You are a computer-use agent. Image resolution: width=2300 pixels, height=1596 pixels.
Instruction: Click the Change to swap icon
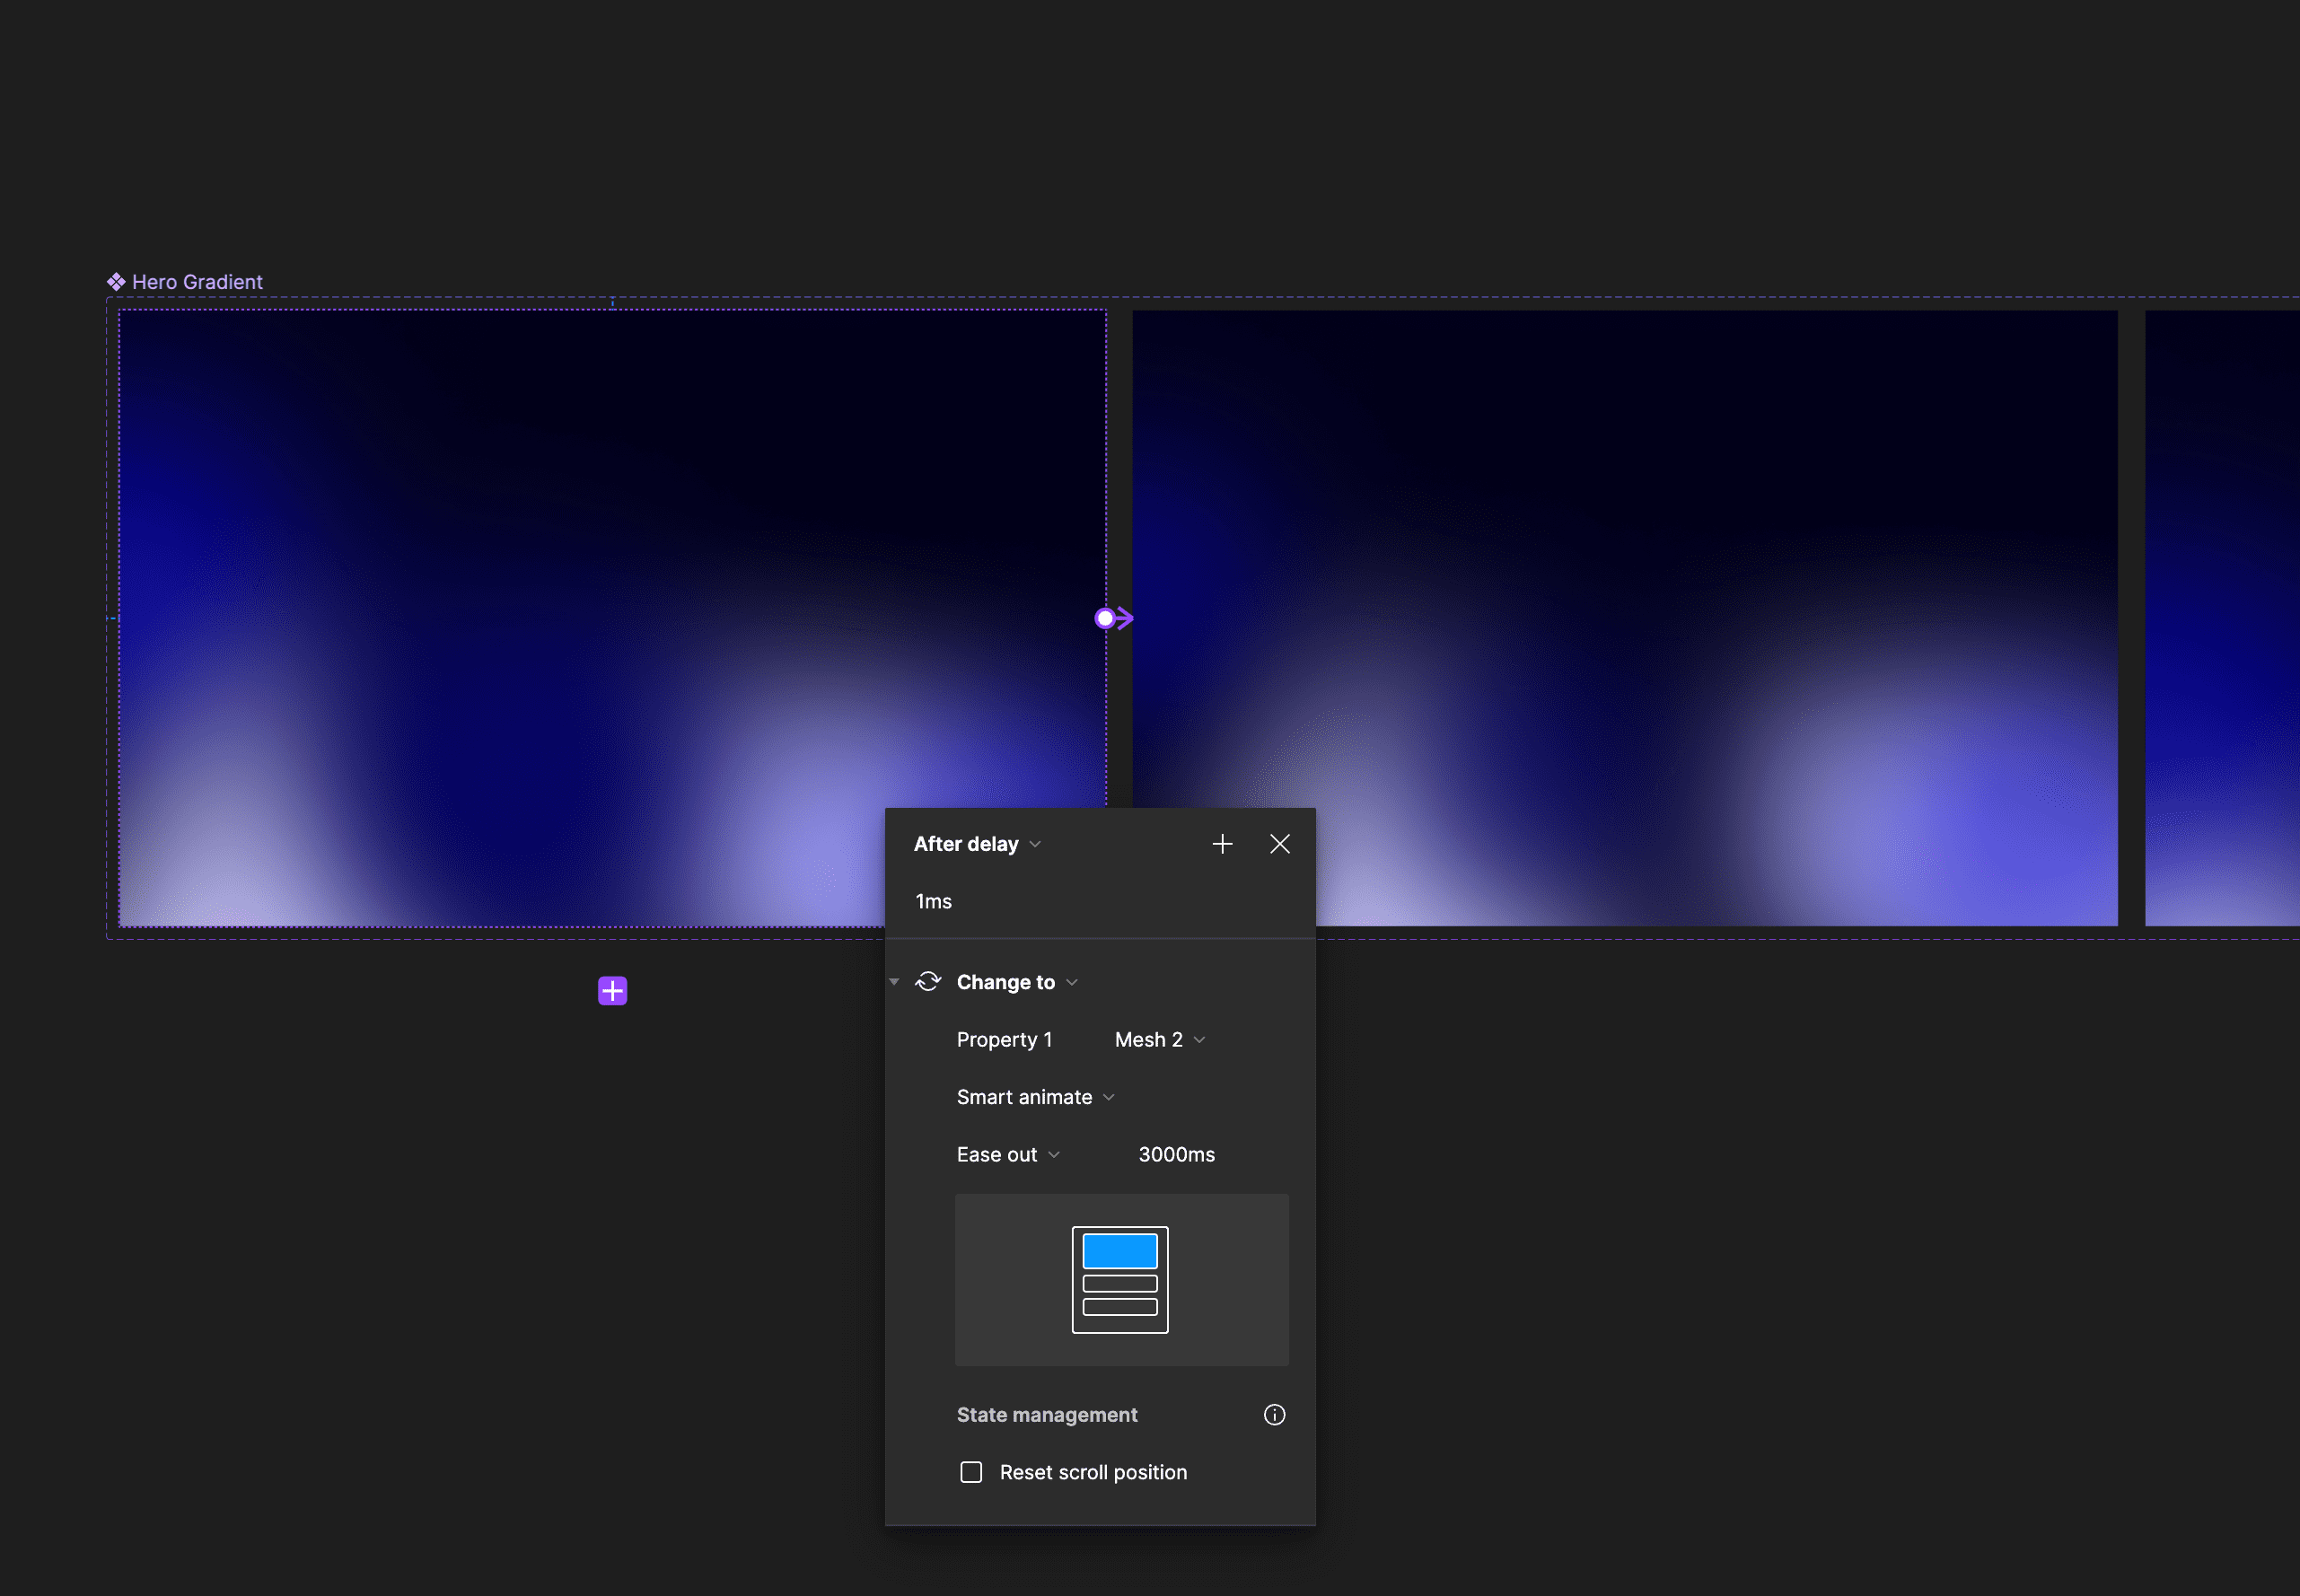click(928, 981)
